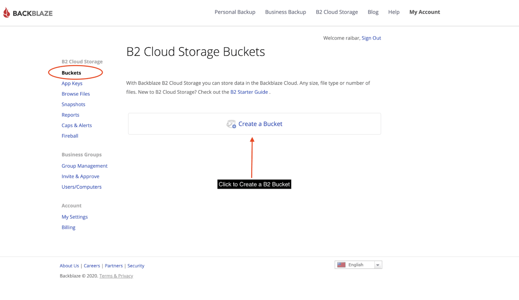Open the Billing page
This screenshot has height=300, width=519.
(x=68, y=227)
